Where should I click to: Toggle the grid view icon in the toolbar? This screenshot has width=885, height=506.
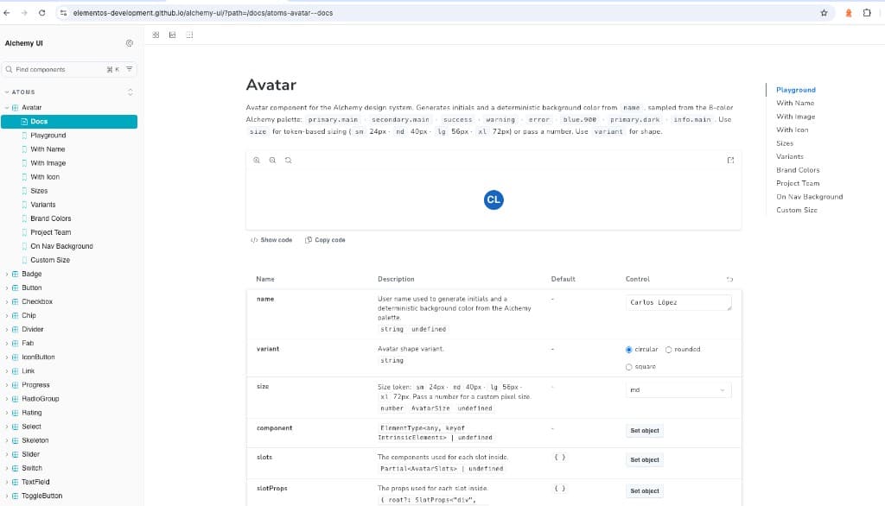(156, 35)
